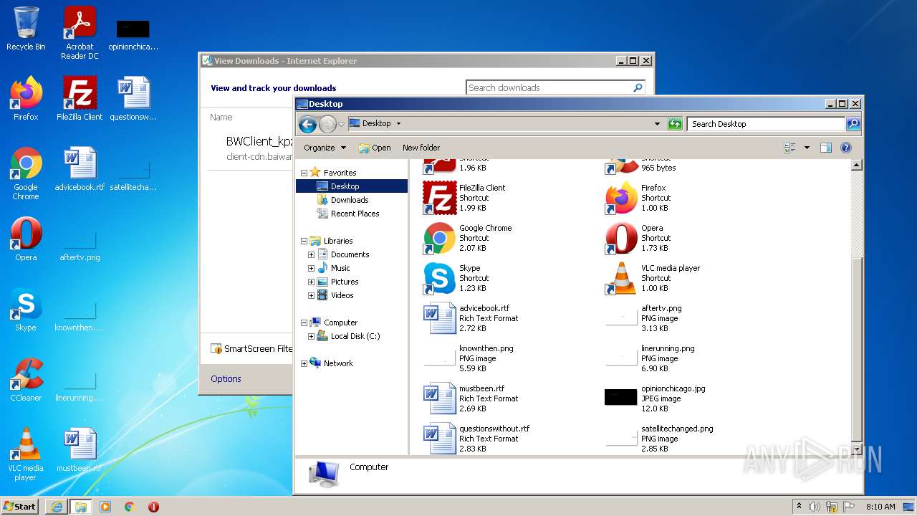Expand Documents library node
The image size is (917, 516).
311,254
